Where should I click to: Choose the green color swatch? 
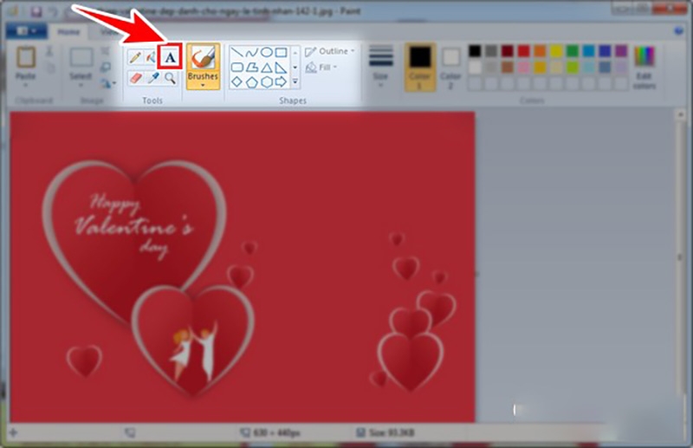tap(573, 51)
